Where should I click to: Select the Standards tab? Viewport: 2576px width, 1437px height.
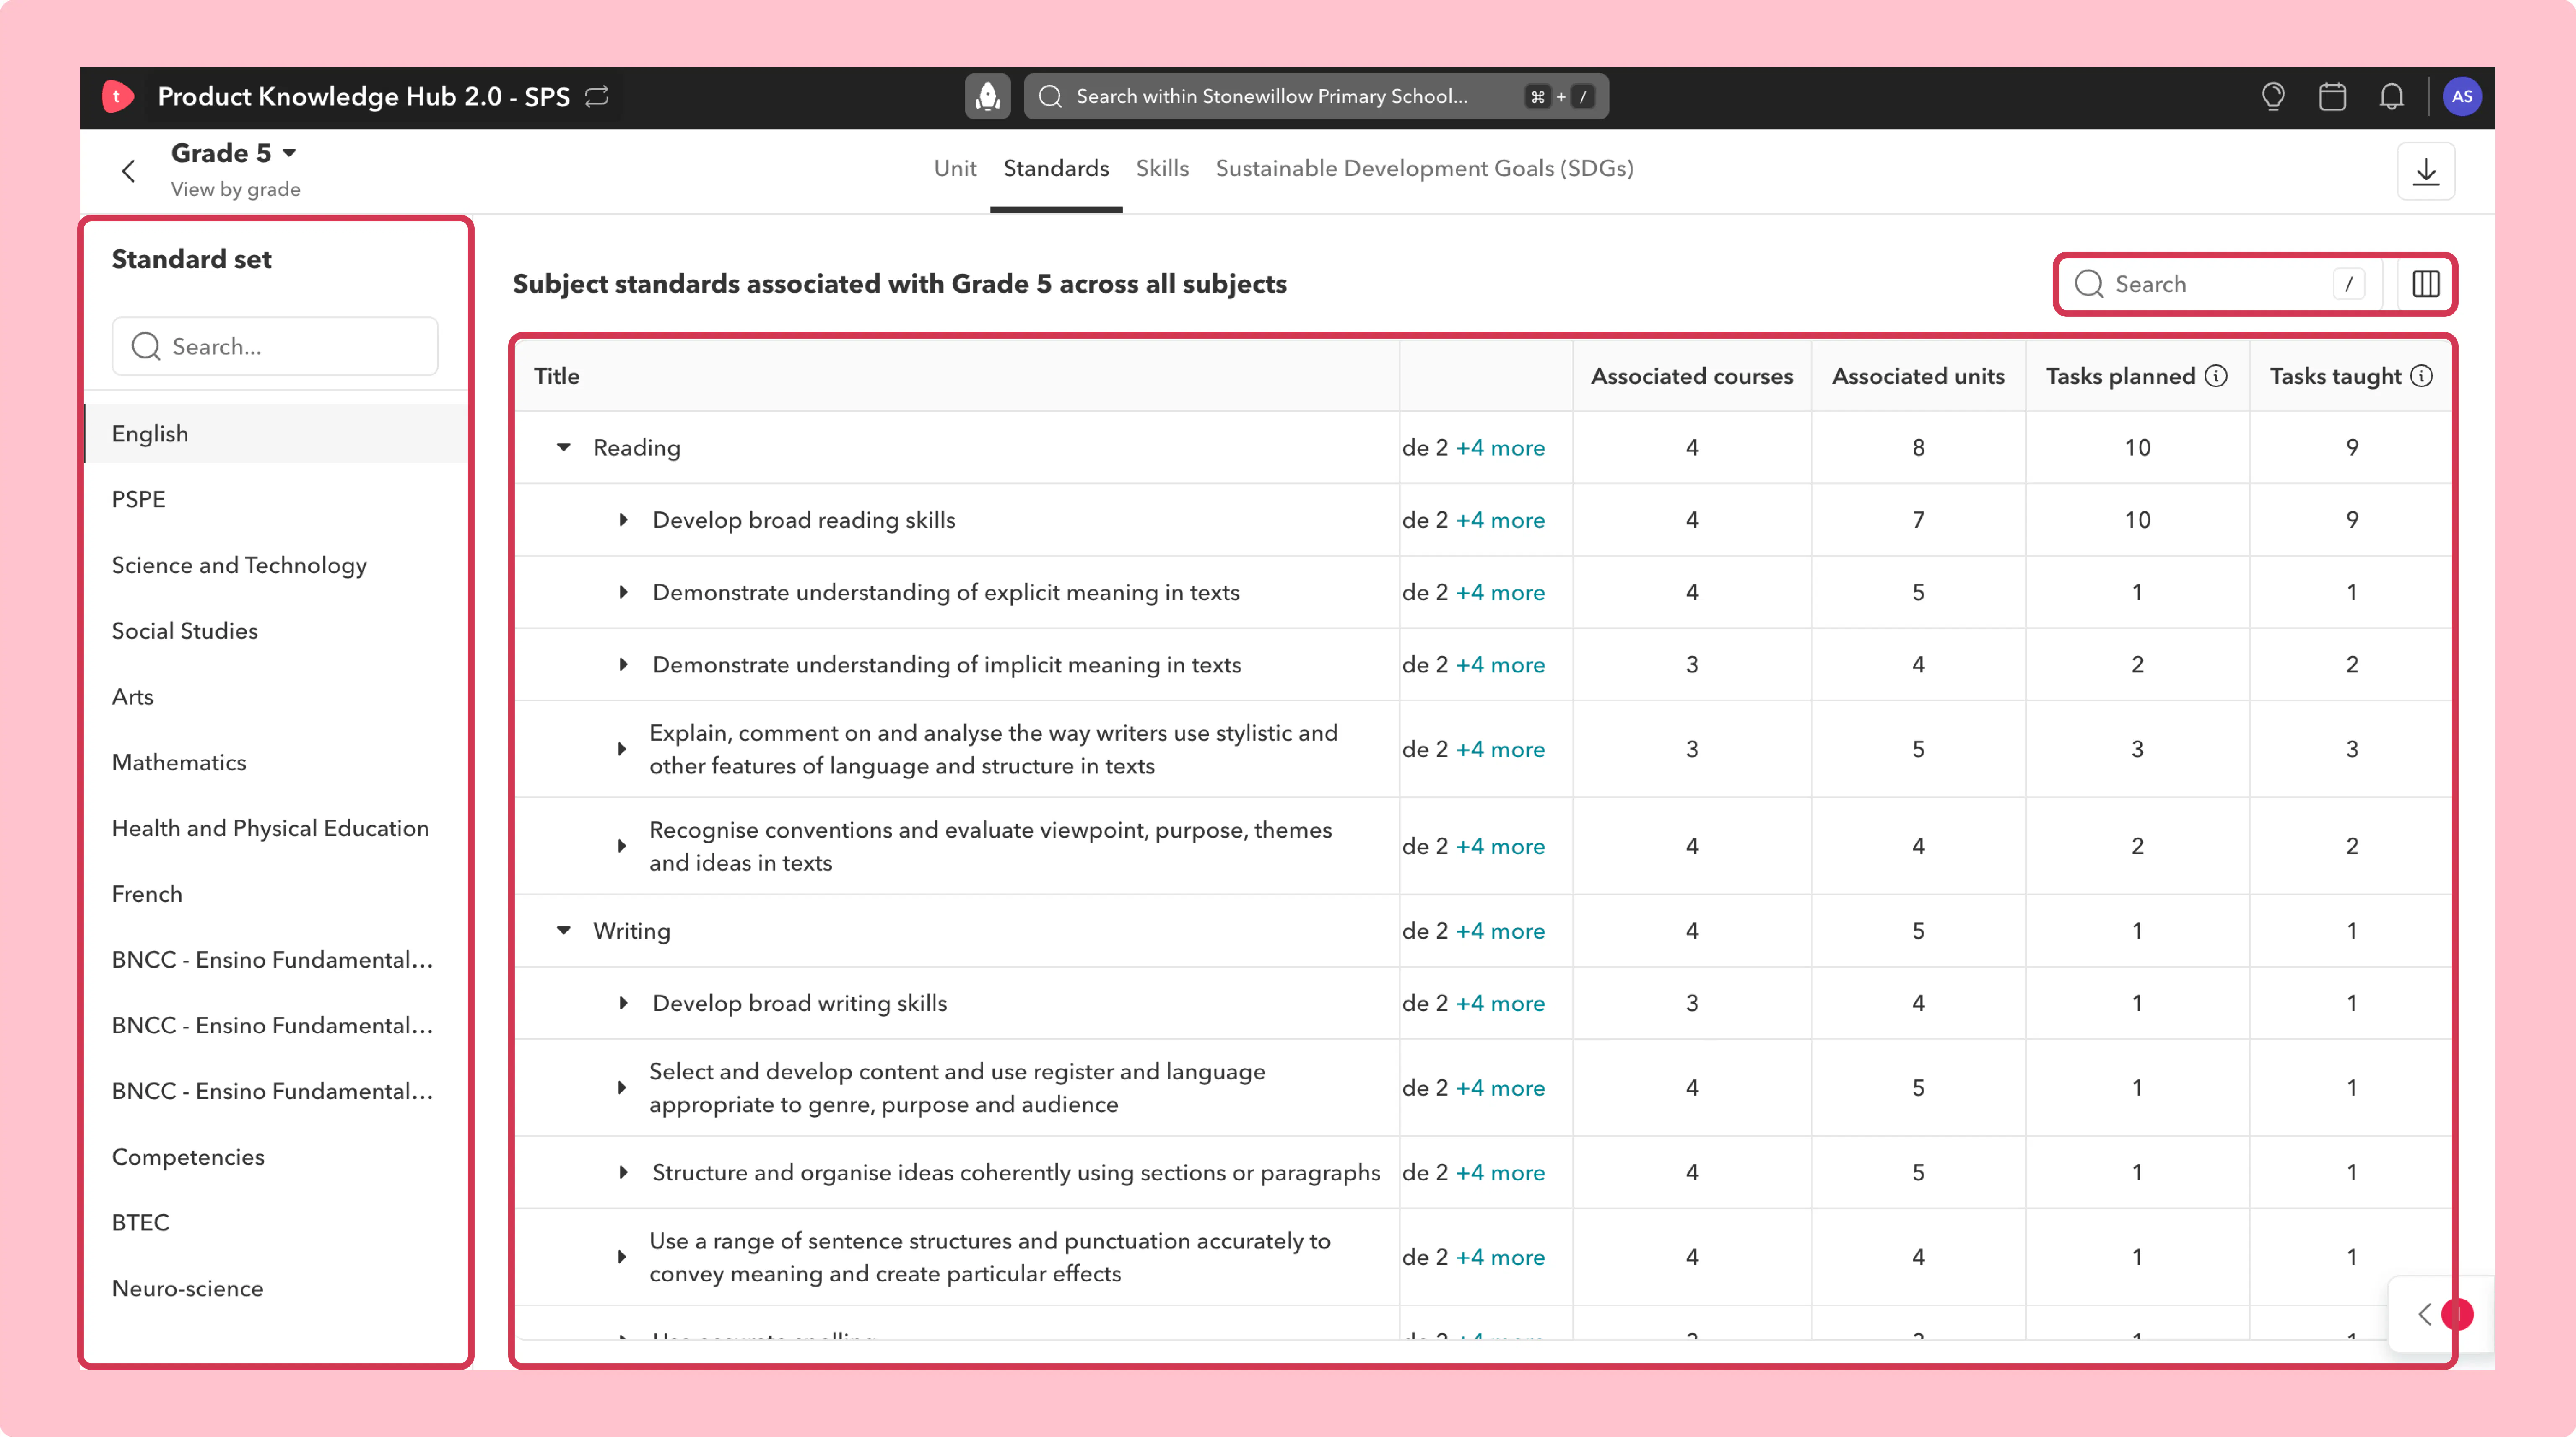coord(1056,168)
